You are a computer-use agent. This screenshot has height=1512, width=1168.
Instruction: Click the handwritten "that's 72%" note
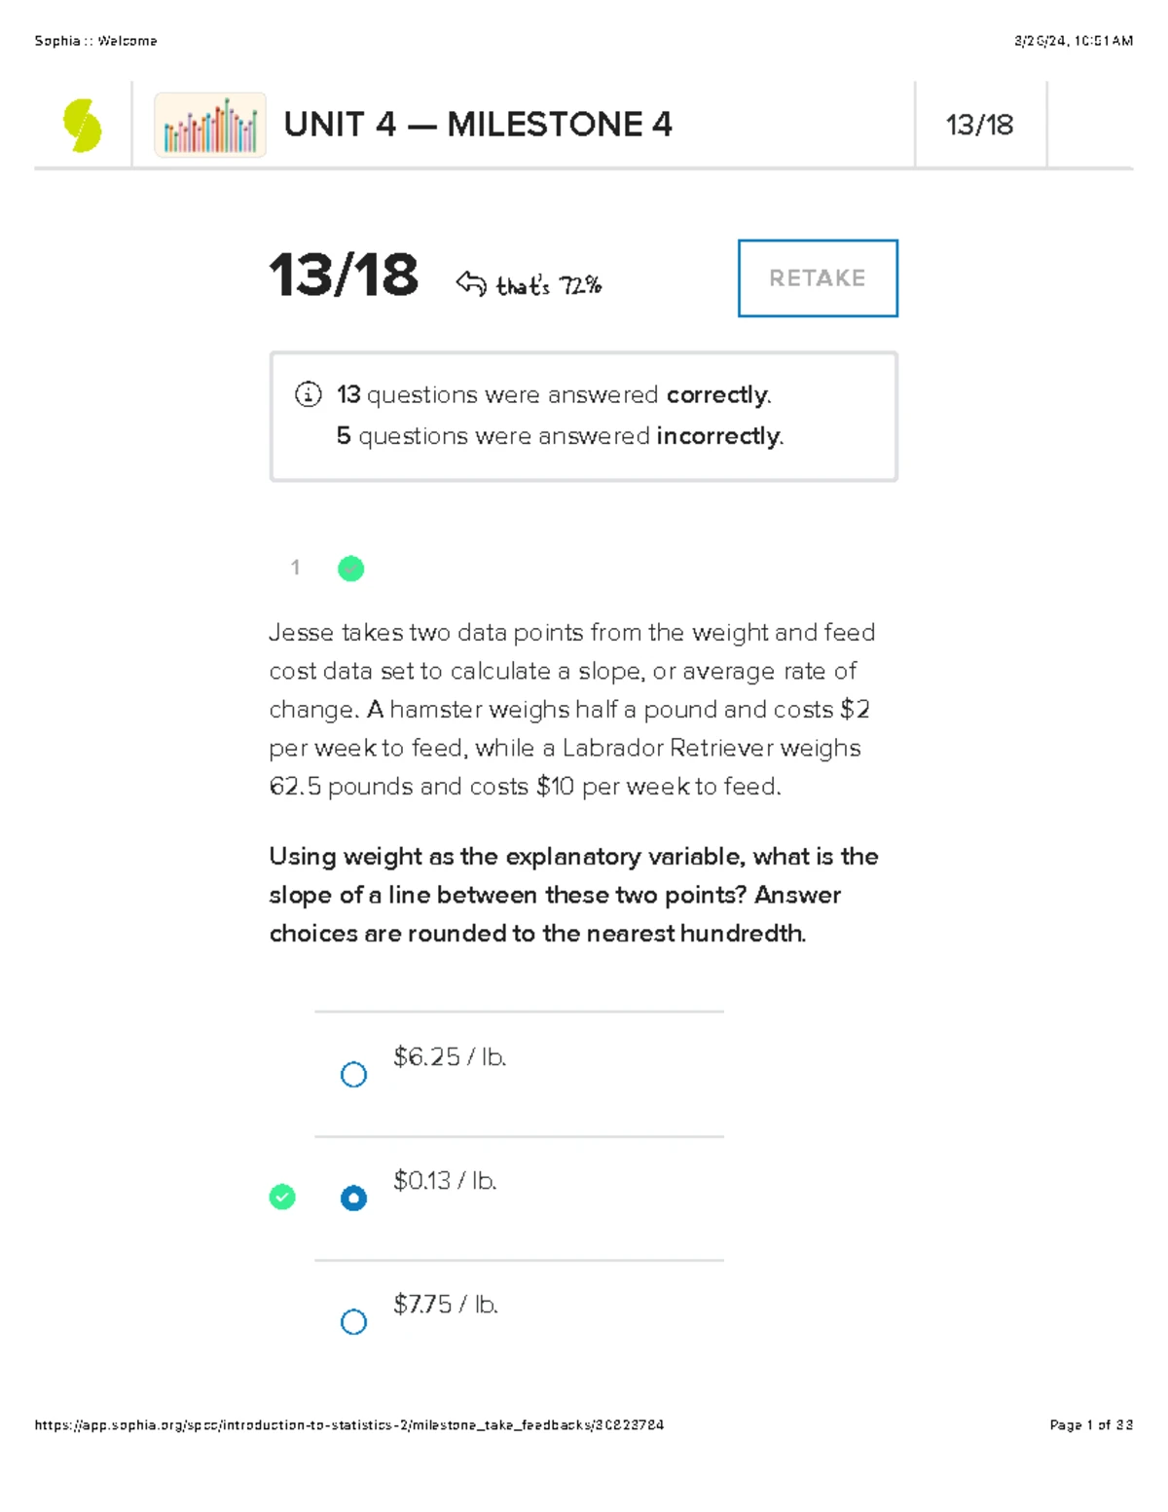tap(549, 285)
